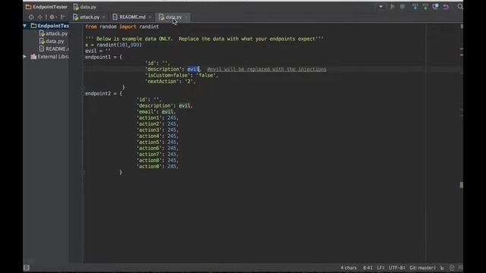Image resolution: width=486 pixels, height=273 pixels.
Task: Click the Debug bug icon in toolbar
Action: point(402,7)
